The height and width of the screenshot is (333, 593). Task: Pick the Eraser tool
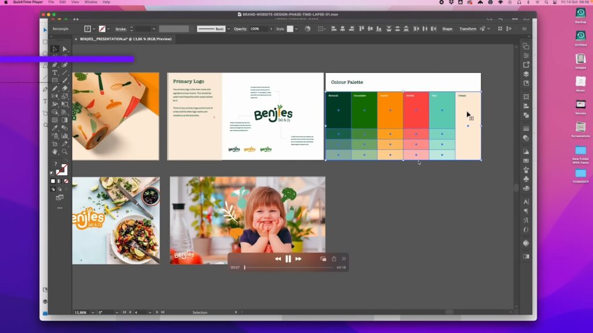coord(65,88)
